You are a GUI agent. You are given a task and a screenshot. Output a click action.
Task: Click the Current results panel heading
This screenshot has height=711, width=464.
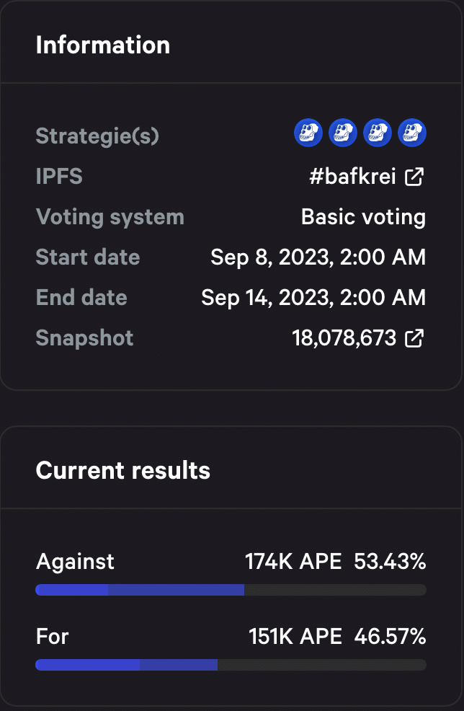tap(122, 470)
